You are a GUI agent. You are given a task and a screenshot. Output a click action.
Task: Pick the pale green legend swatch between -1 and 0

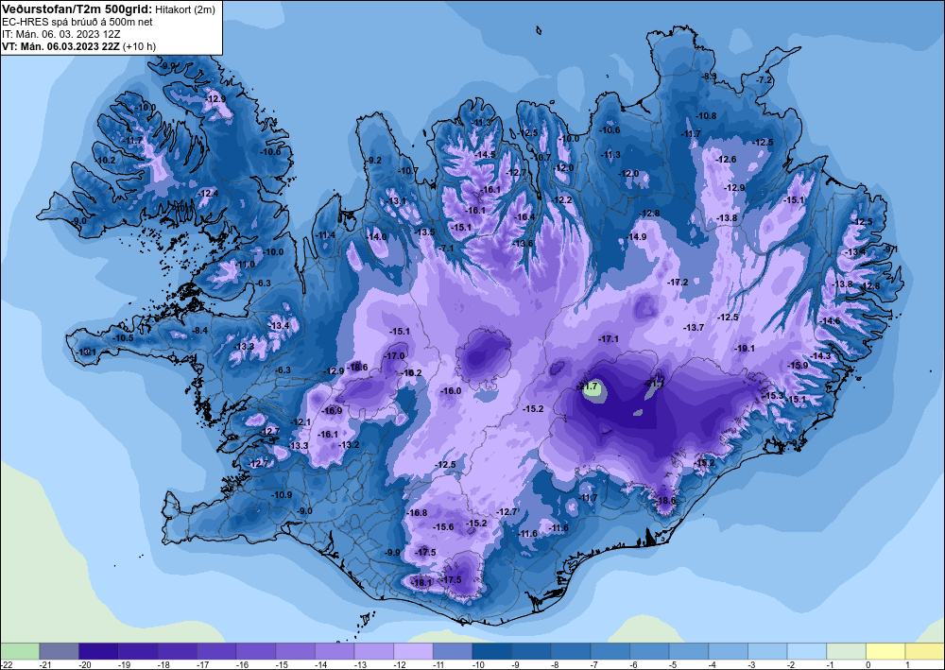click(x=847, y=651)
